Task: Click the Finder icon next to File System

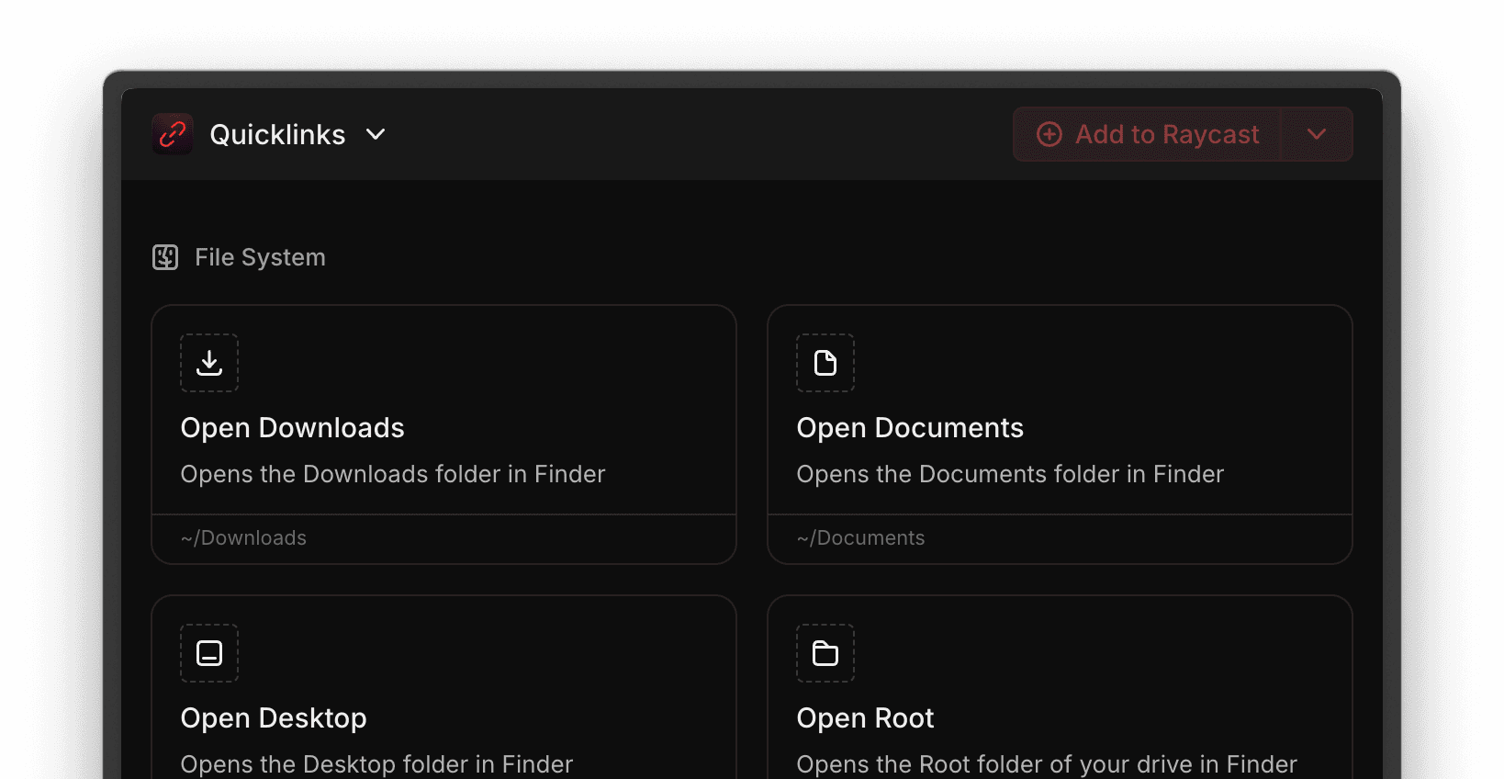Action: point(165,257)
